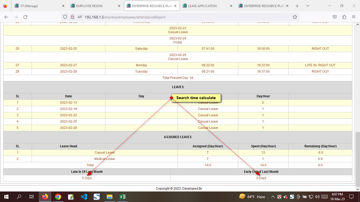Bookmark this page with the star icon

tap(295, 17)
